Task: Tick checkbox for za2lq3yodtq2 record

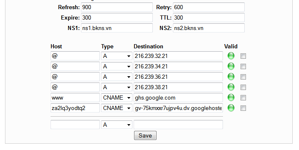Action: (243, 108)
